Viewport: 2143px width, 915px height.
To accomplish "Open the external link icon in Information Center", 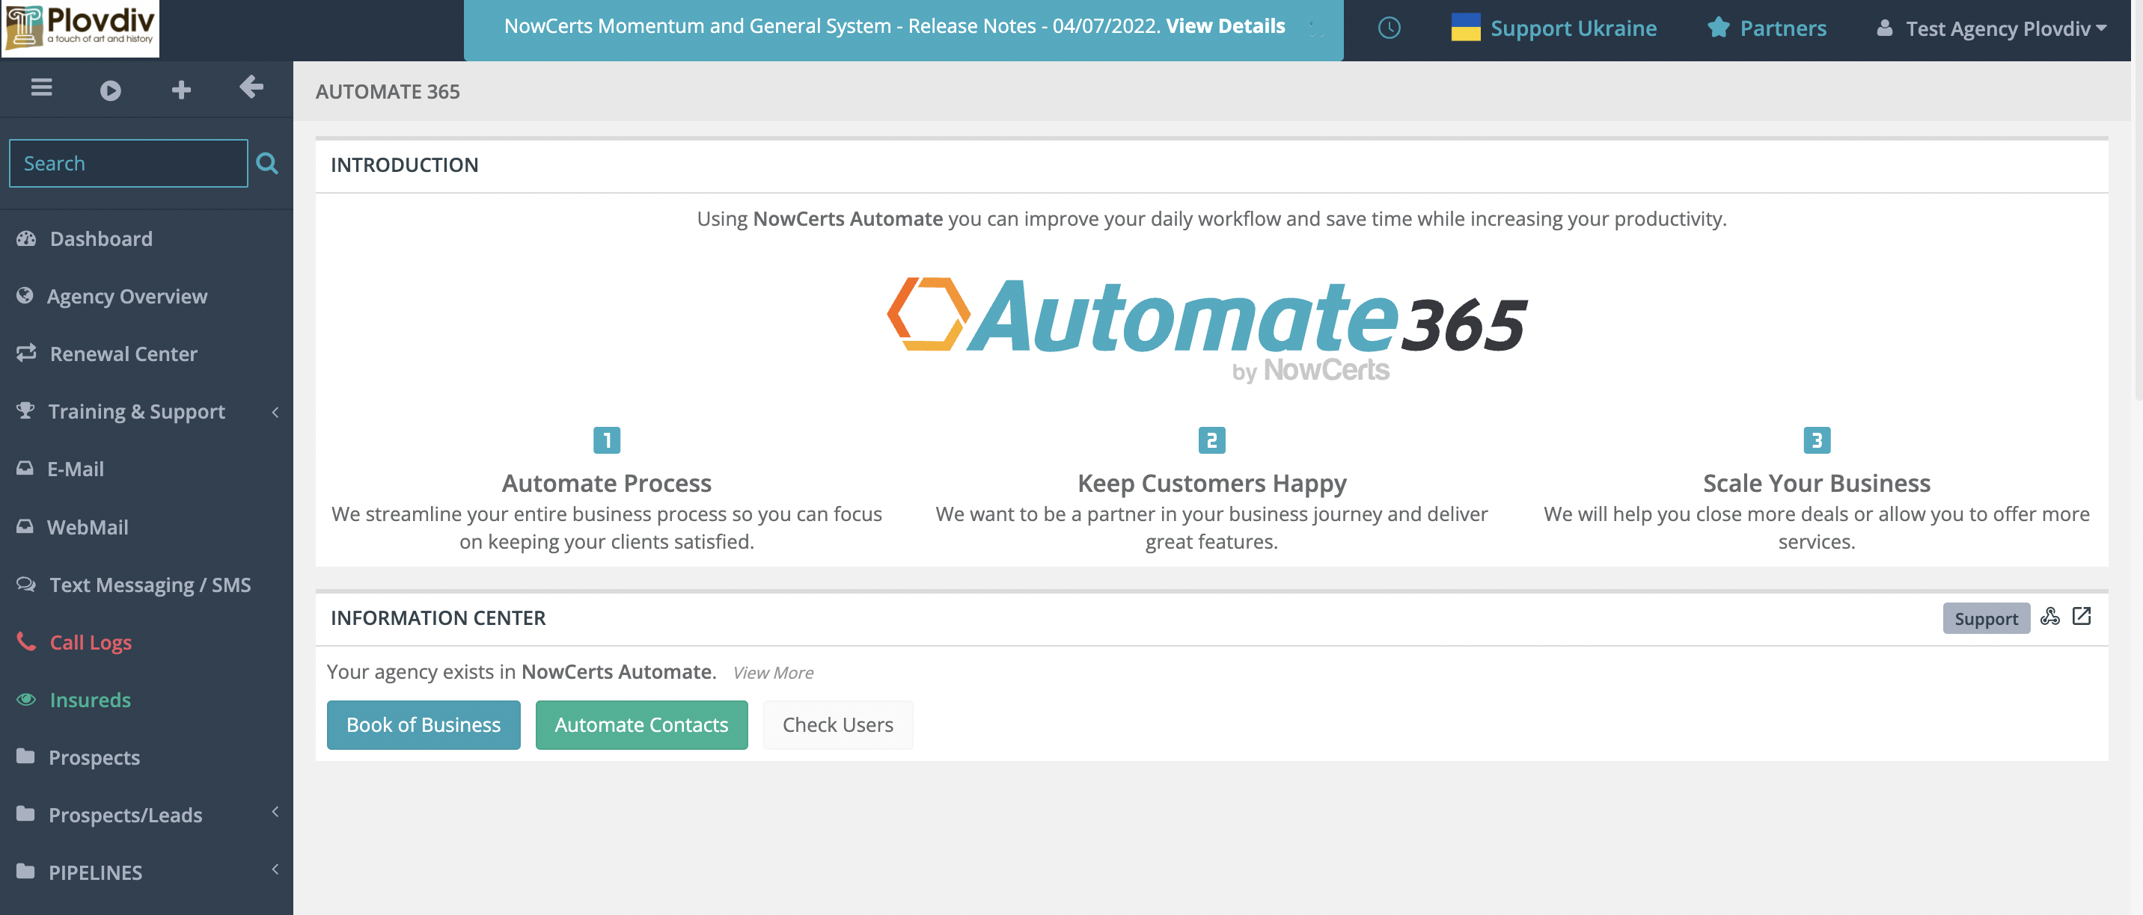I will (2082, 617).
